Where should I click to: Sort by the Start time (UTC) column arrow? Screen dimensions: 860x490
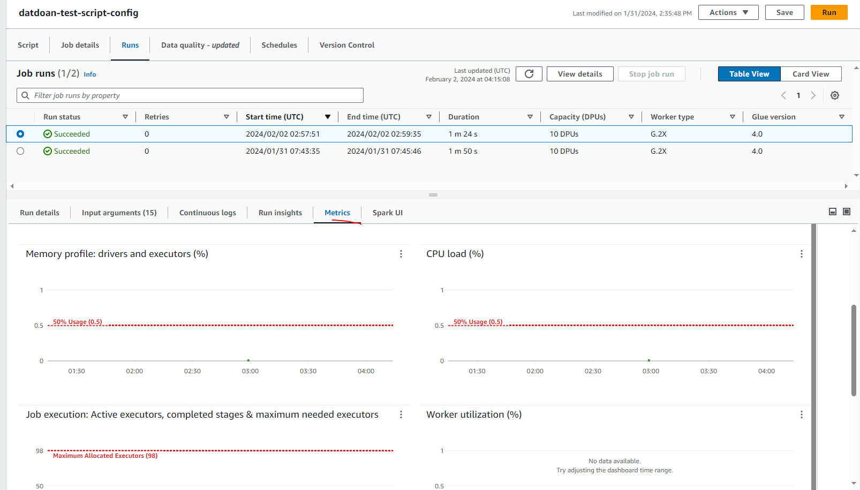[x=328, y=117]
